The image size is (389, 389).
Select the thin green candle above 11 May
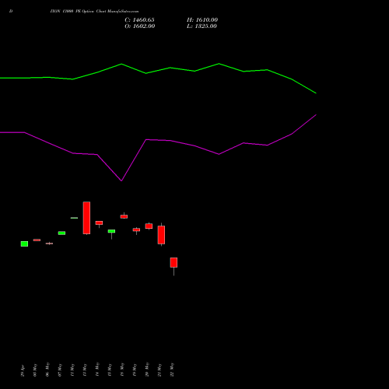pos(74,218)
